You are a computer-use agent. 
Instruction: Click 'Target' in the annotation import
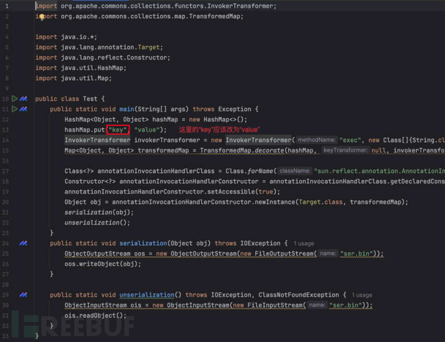coord(149,47)
